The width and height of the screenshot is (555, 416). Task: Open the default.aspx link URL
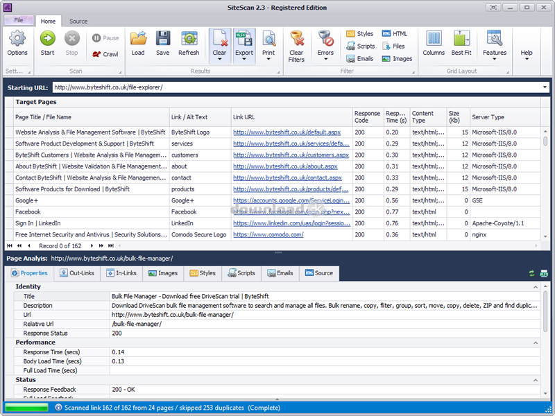point(287,132)
